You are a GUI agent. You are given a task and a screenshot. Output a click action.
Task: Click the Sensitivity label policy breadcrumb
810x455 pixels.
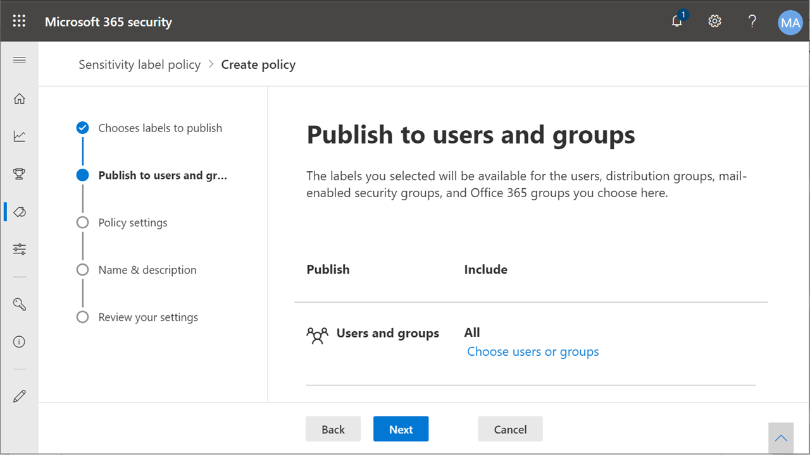point(139,64)
